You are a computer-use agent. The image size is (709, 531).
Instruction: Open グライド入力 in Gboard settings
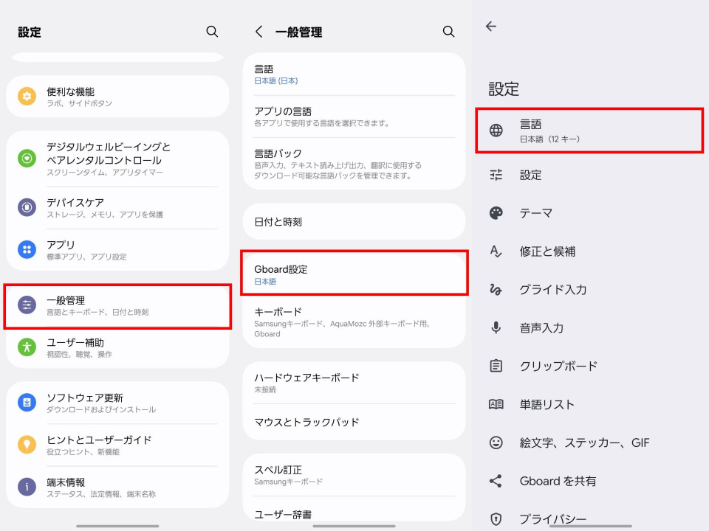591,289
